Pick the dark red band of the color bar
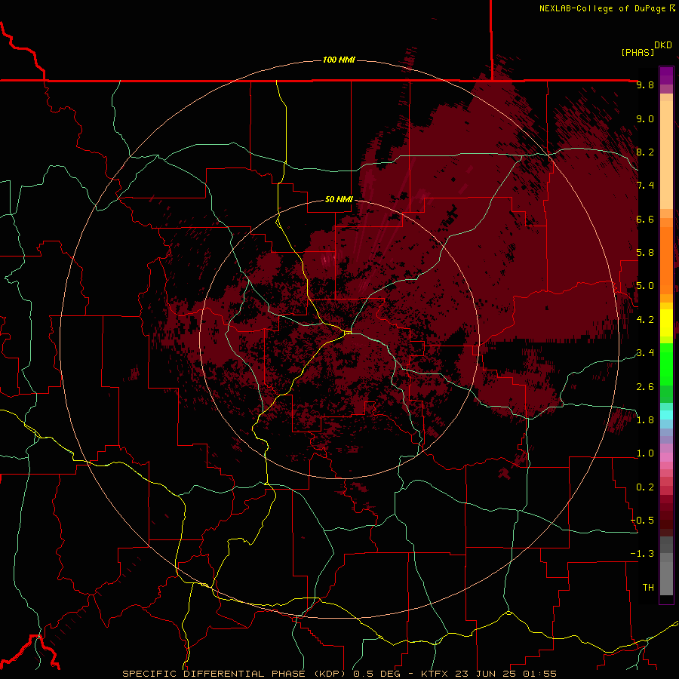The width and height of the screenshot is (679, 679). point(666,515)
